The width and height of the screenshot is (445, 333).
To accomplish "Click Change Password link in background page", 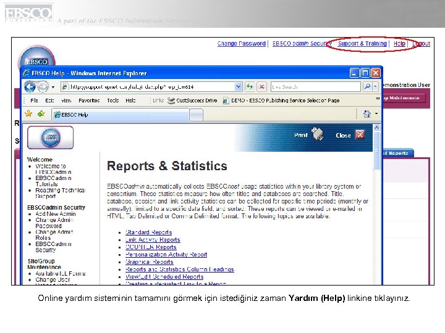I will click(x=242, y=44).
